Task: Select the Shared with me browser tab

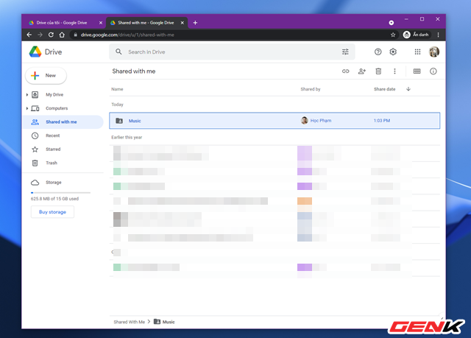Action: click(146, 23)
